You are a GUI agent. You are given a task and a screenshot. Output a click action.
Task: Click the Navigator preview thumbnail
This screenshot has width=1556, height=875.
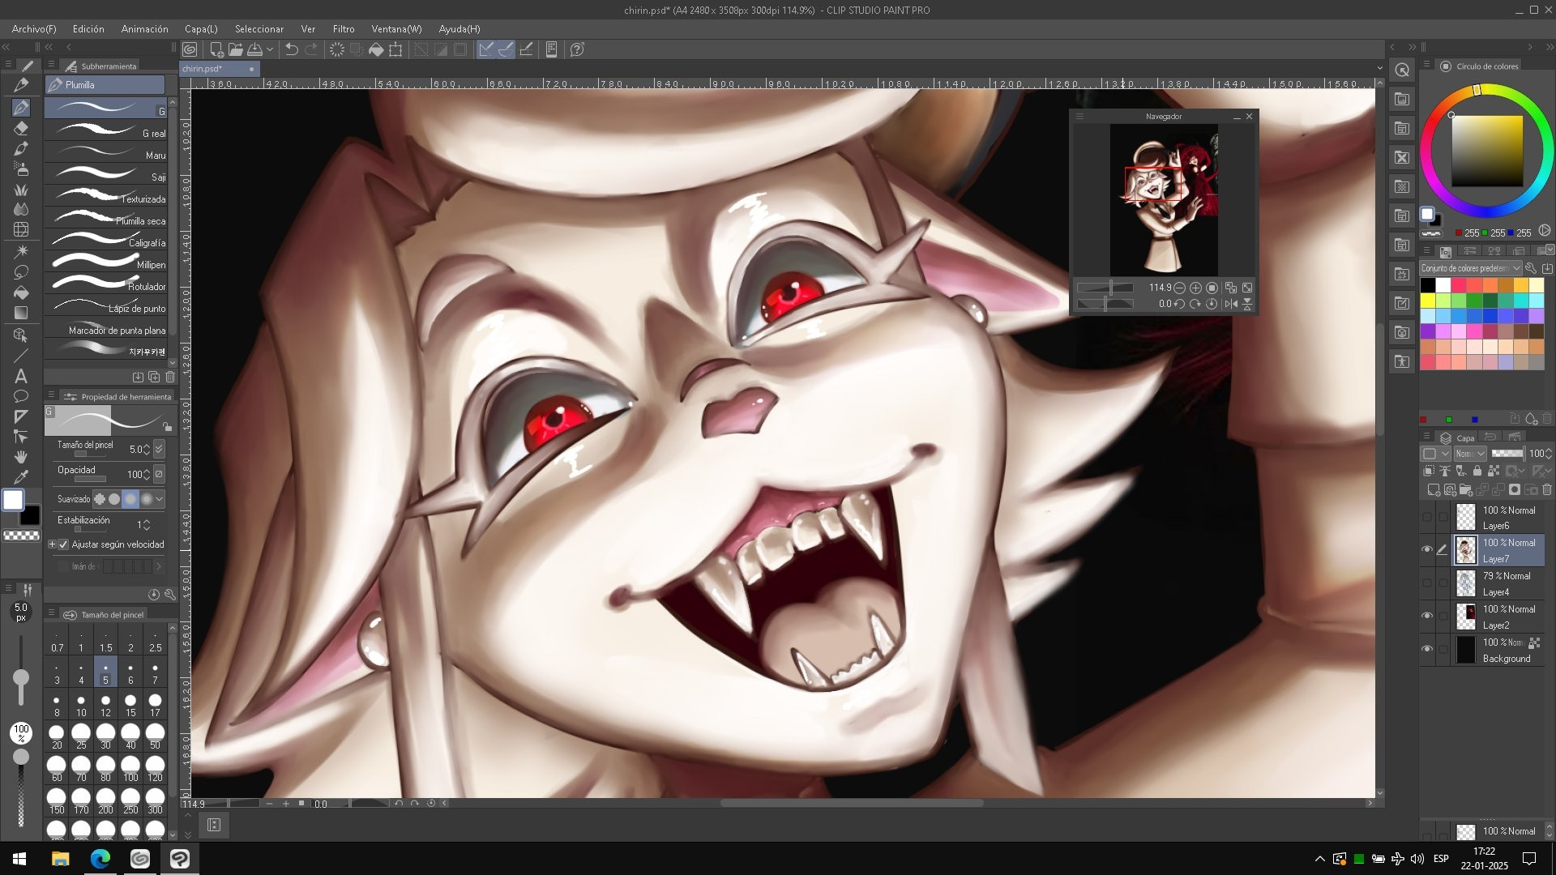[1164, 199]
